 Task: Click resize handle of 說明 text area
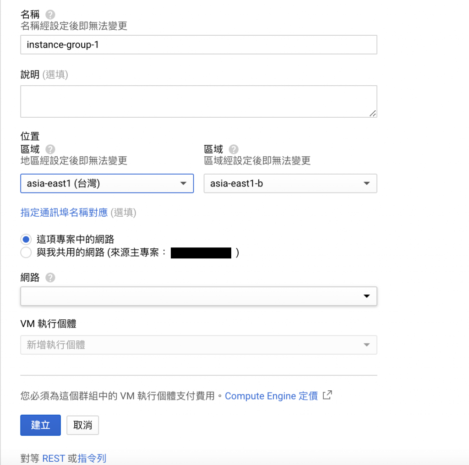[373, 114]
